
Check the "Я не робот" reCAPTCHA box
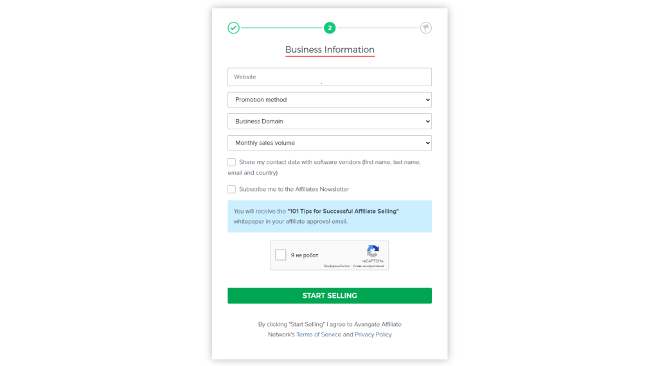tap(281, 255)
